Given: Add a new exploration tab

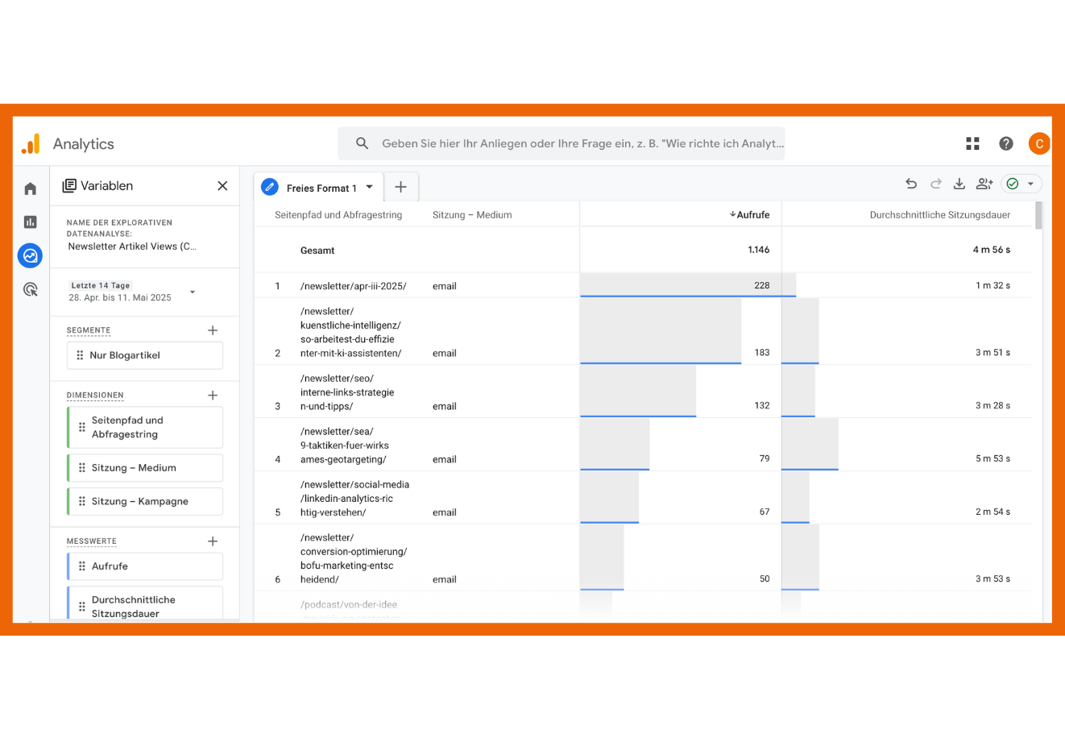Looking at the screenshot, I should (400, 187).
